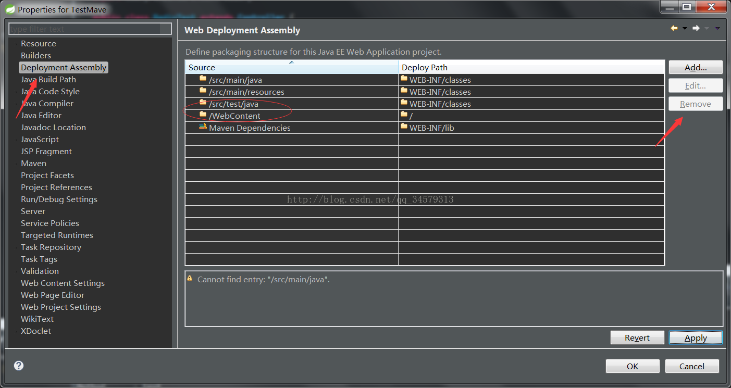Open the Web Project Settings page

(61, 307)
